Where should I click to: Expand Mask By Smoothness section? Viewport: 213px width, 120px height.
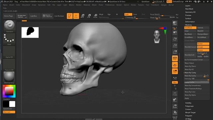coord(192,85)
